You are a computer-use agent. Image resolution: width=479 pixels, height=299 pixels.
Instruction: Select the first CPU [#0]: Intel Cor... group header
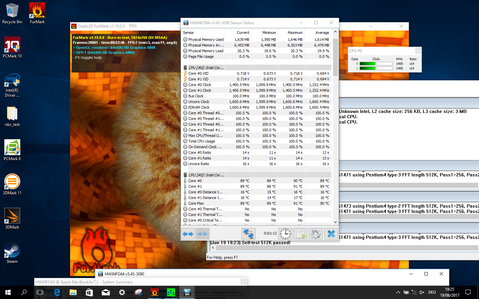click(256, 68)
